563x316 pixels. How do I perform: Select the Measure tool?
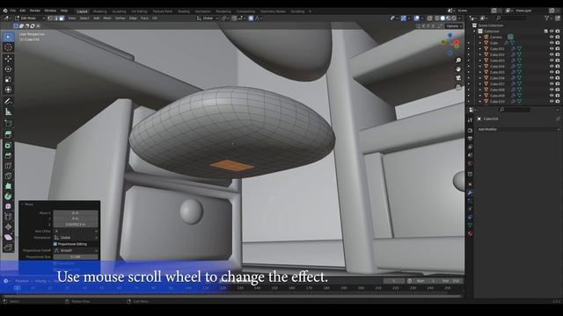[x=8, y=111]
